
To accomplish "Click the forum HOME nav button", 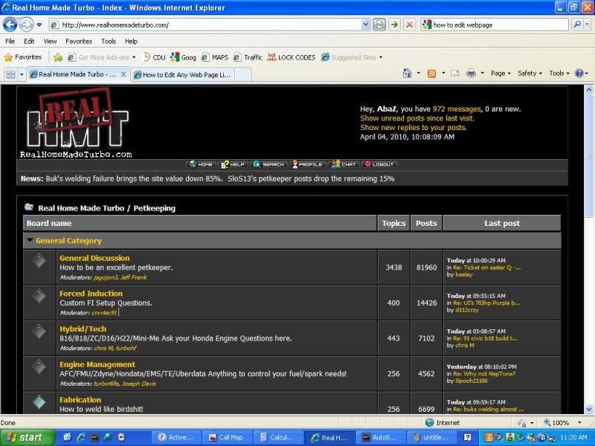I will tap(201, 164).
